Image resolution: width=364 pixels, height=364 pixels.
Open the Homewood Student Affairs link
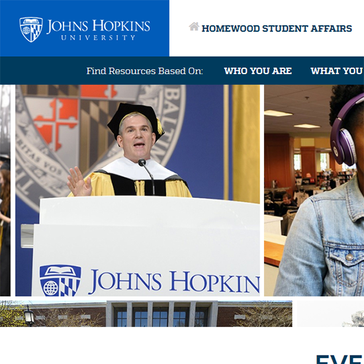tap(277, 28)
